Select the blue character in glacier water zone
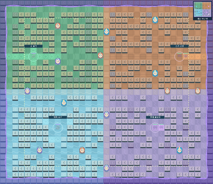Viewport: 213px width, 184px height. coord(64,103)
